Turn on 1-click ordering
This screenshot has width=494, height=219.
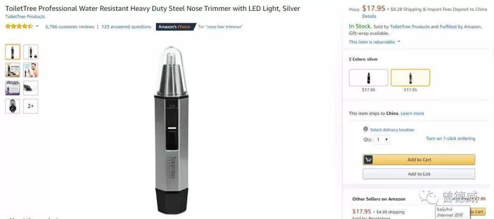coord(451,139)
